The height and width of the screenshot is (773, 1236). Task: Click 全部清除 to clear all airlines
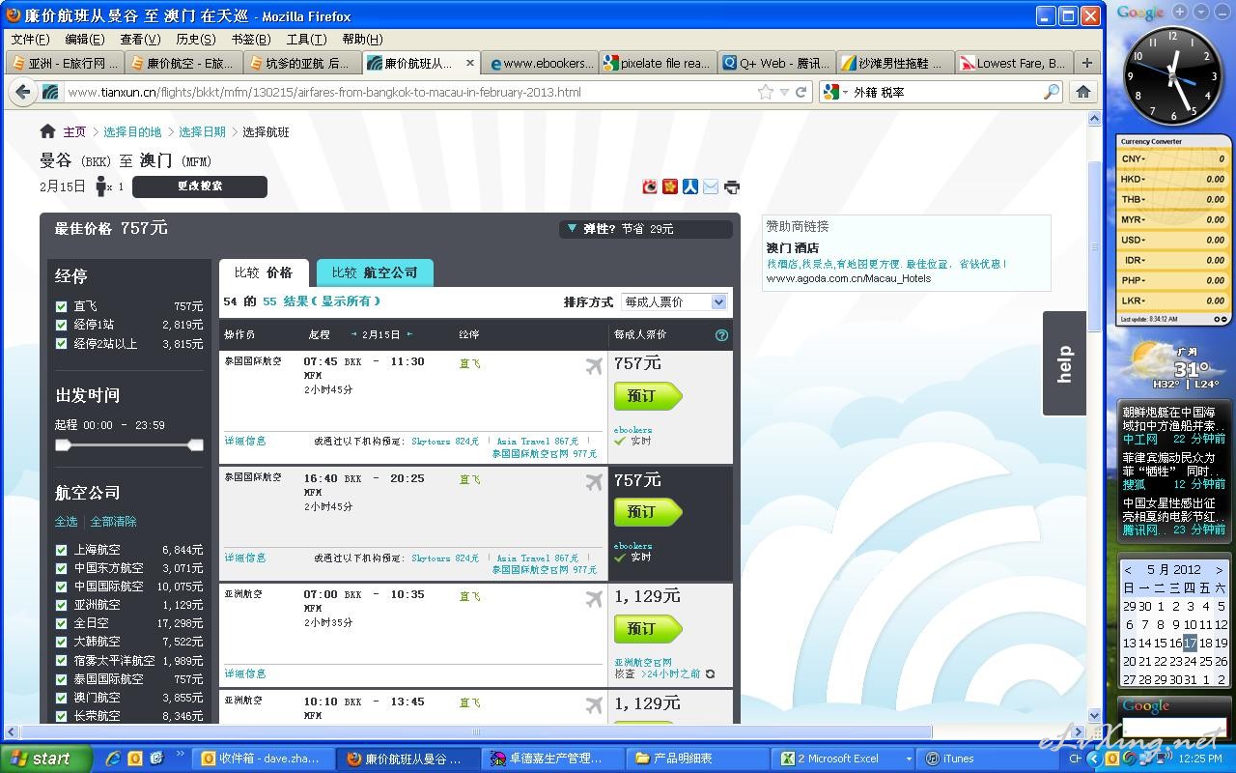tap(113, 522)
